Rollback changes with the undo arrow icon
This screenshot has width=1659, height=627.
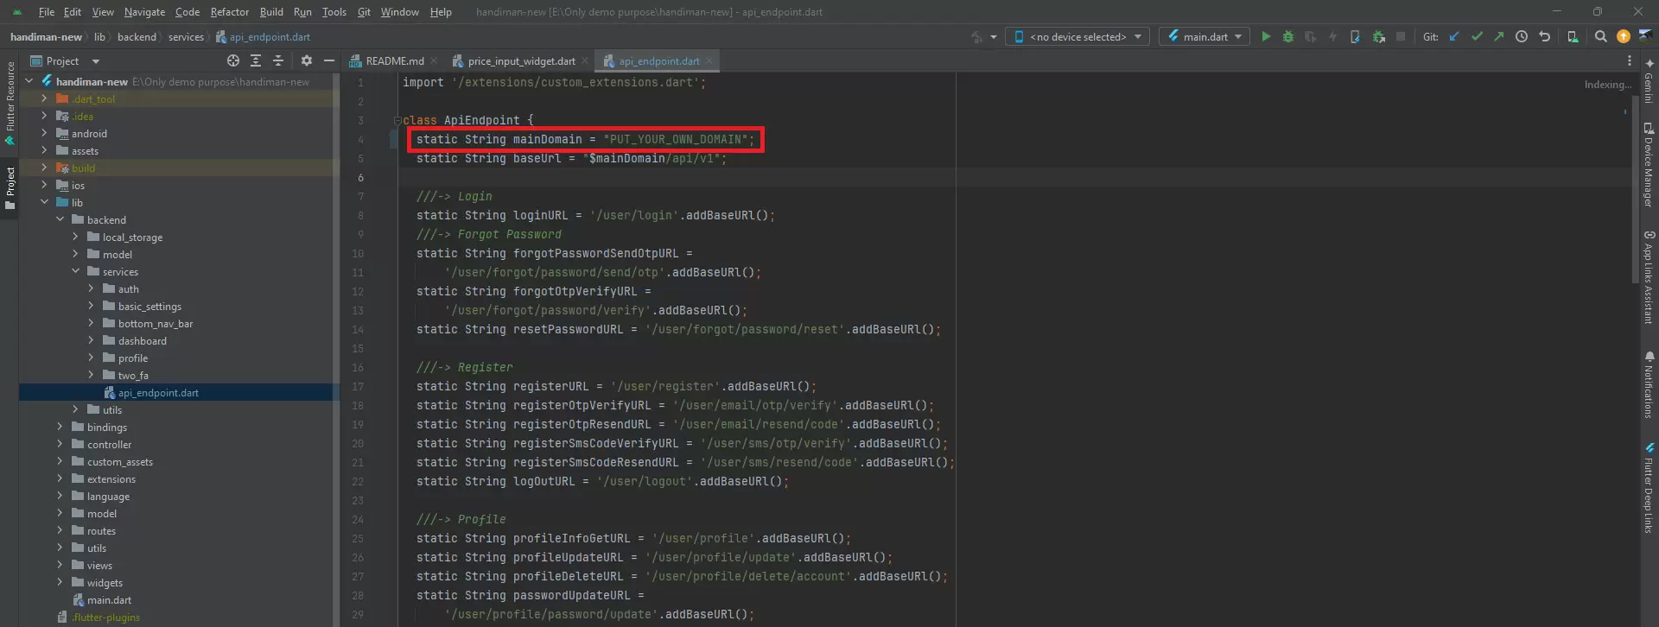1544,36
